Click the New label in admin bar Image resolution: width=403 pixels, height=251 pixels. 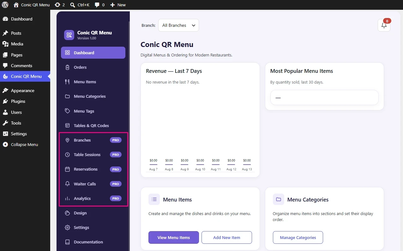[122, 5]
